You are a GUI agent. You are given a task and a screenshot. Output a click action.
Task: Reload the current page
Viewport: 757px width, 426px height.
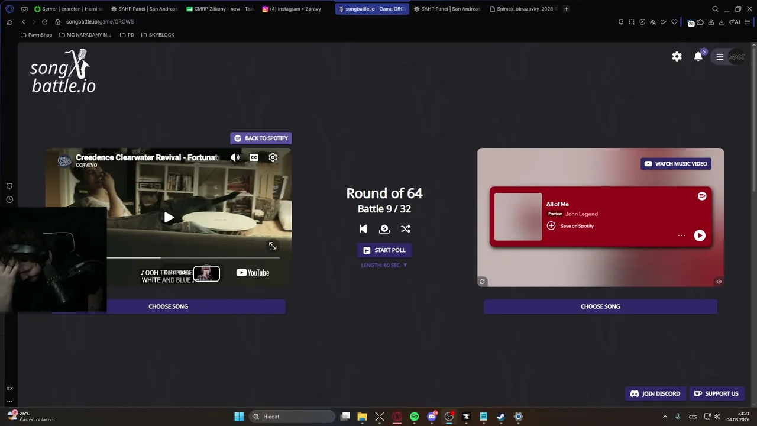44,22
